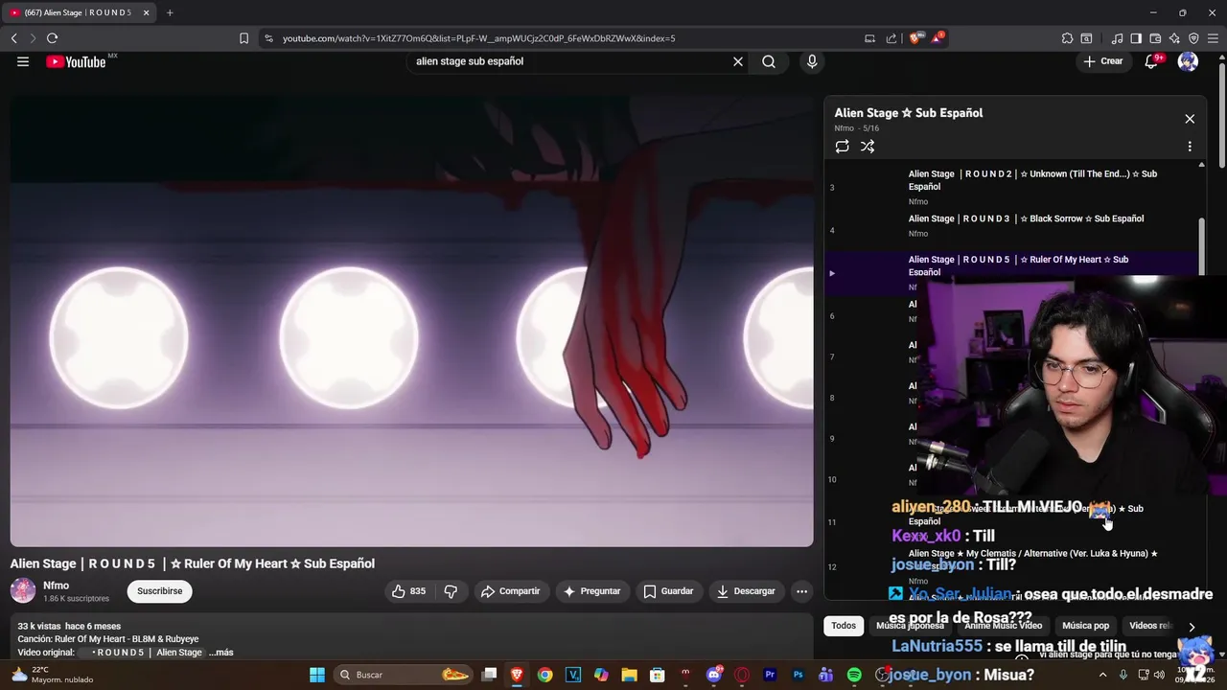Go to the YouTube home logo
Viewport: 1227px width, 690px height.
pyautogui.click(x=76, y=61)
